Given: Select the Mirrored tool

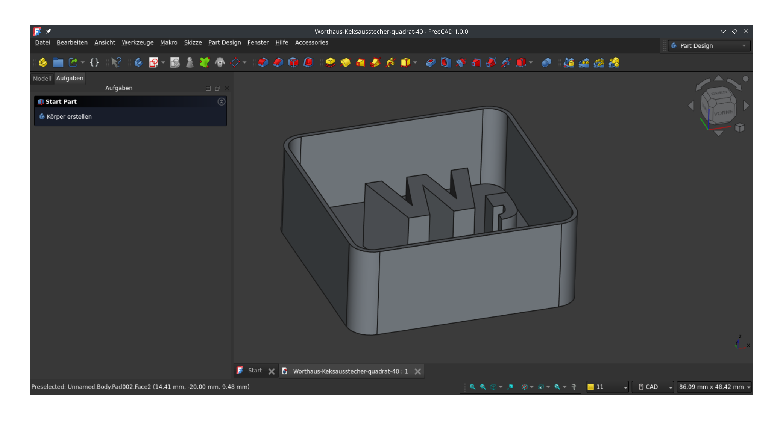Looking at the screenshot, I should pyautogui.click(x=569, y=62).
